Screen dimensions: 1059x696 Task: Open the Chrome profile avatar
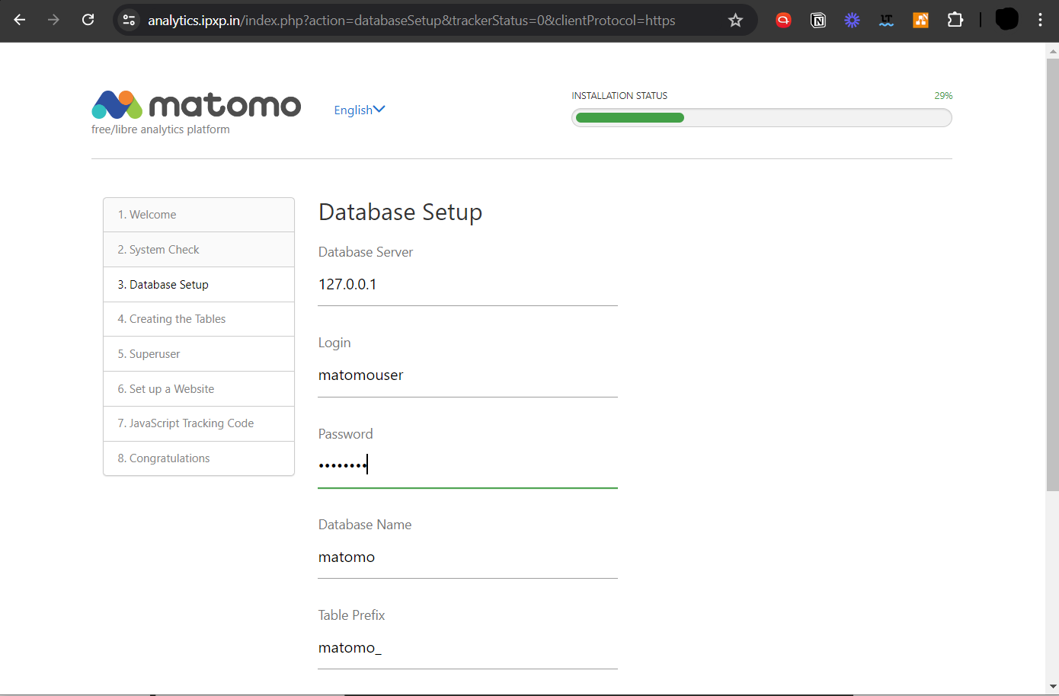(1006, 20)
